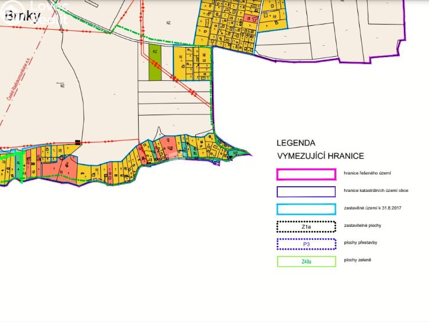Image resolution: width=429 pixels, height=322 pixels.
Task: Click the purple dotted P3 legend box
Action: [306, 244]
